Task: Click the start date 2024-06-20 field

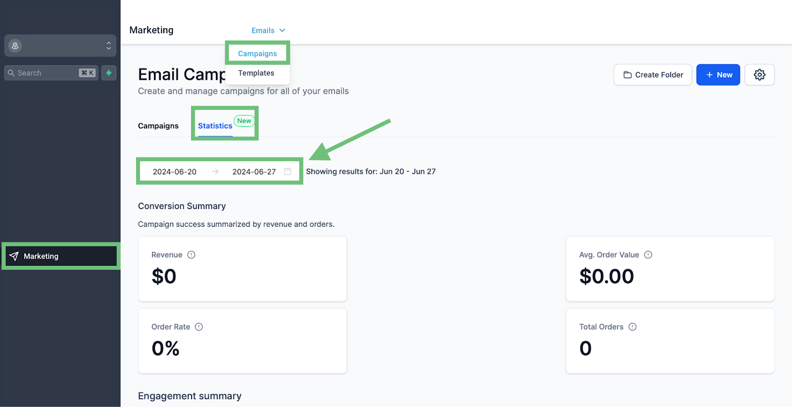Action: (x=175, y=172)
